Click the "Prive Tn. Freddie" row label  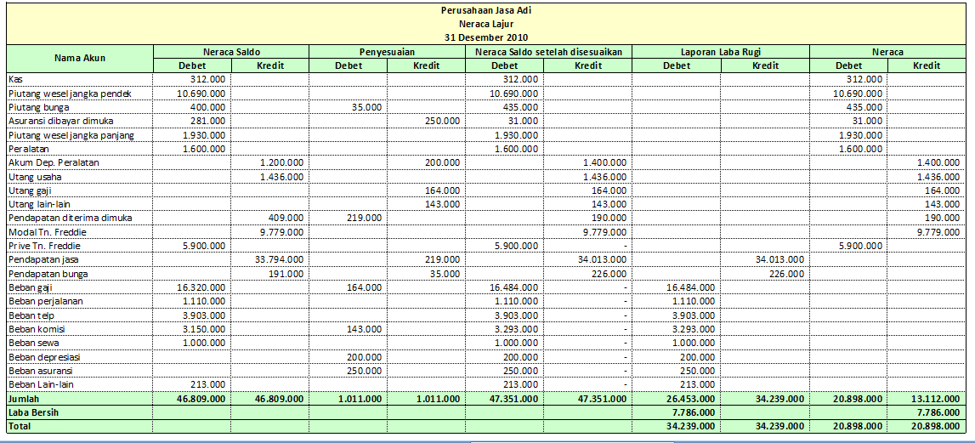click(x=80, y=246)
